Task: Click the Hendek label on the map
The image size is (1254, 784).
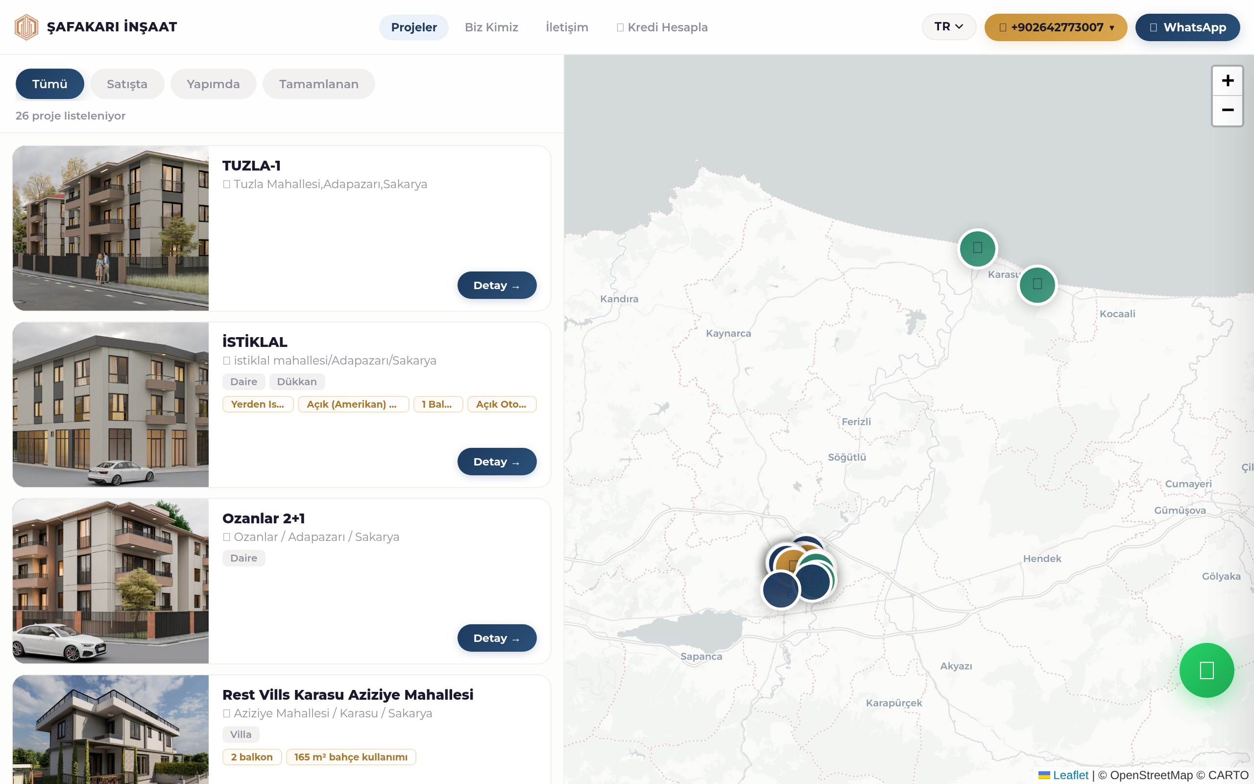Action: pos(1042,559)
